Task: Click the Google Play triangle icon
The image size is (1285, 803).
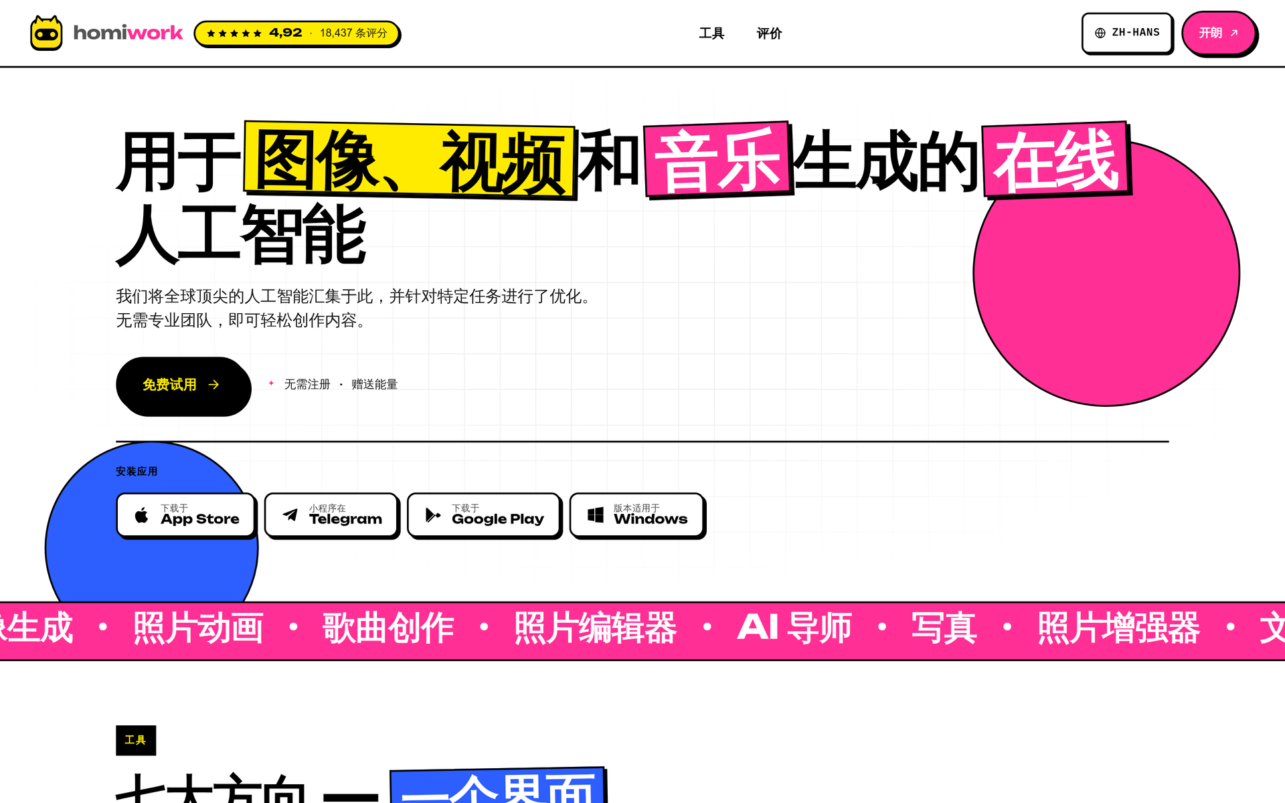Action: (433, 515)
